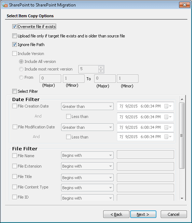Check File Modification Date filter
The height and width of the screenshot is (223, 192).
pos(15,127)
